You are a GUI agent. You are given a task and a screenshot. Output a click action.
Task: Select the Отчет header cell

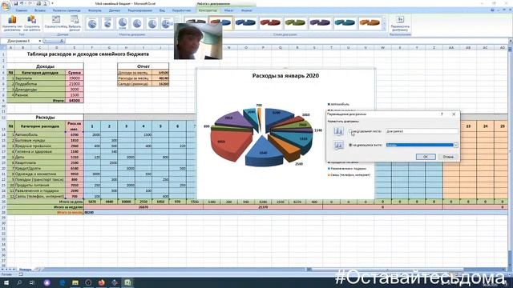coord(143,66)
